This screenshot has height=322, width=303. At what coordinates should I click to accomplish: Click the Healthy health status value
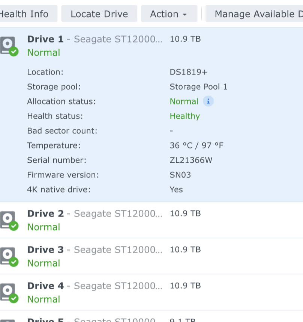click(x=185, y=116)
